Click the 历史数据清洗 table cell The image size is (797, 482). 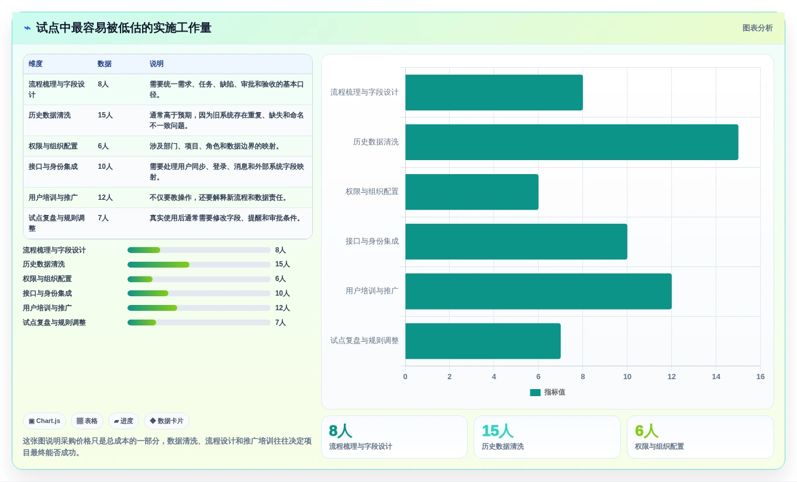pyautogui.click(x=57, y=120)
